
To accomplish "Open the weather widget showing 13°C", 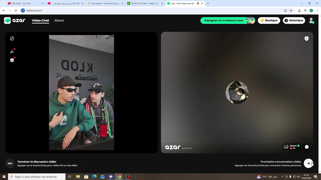I will pyautogui.click(x=267, y=177).
